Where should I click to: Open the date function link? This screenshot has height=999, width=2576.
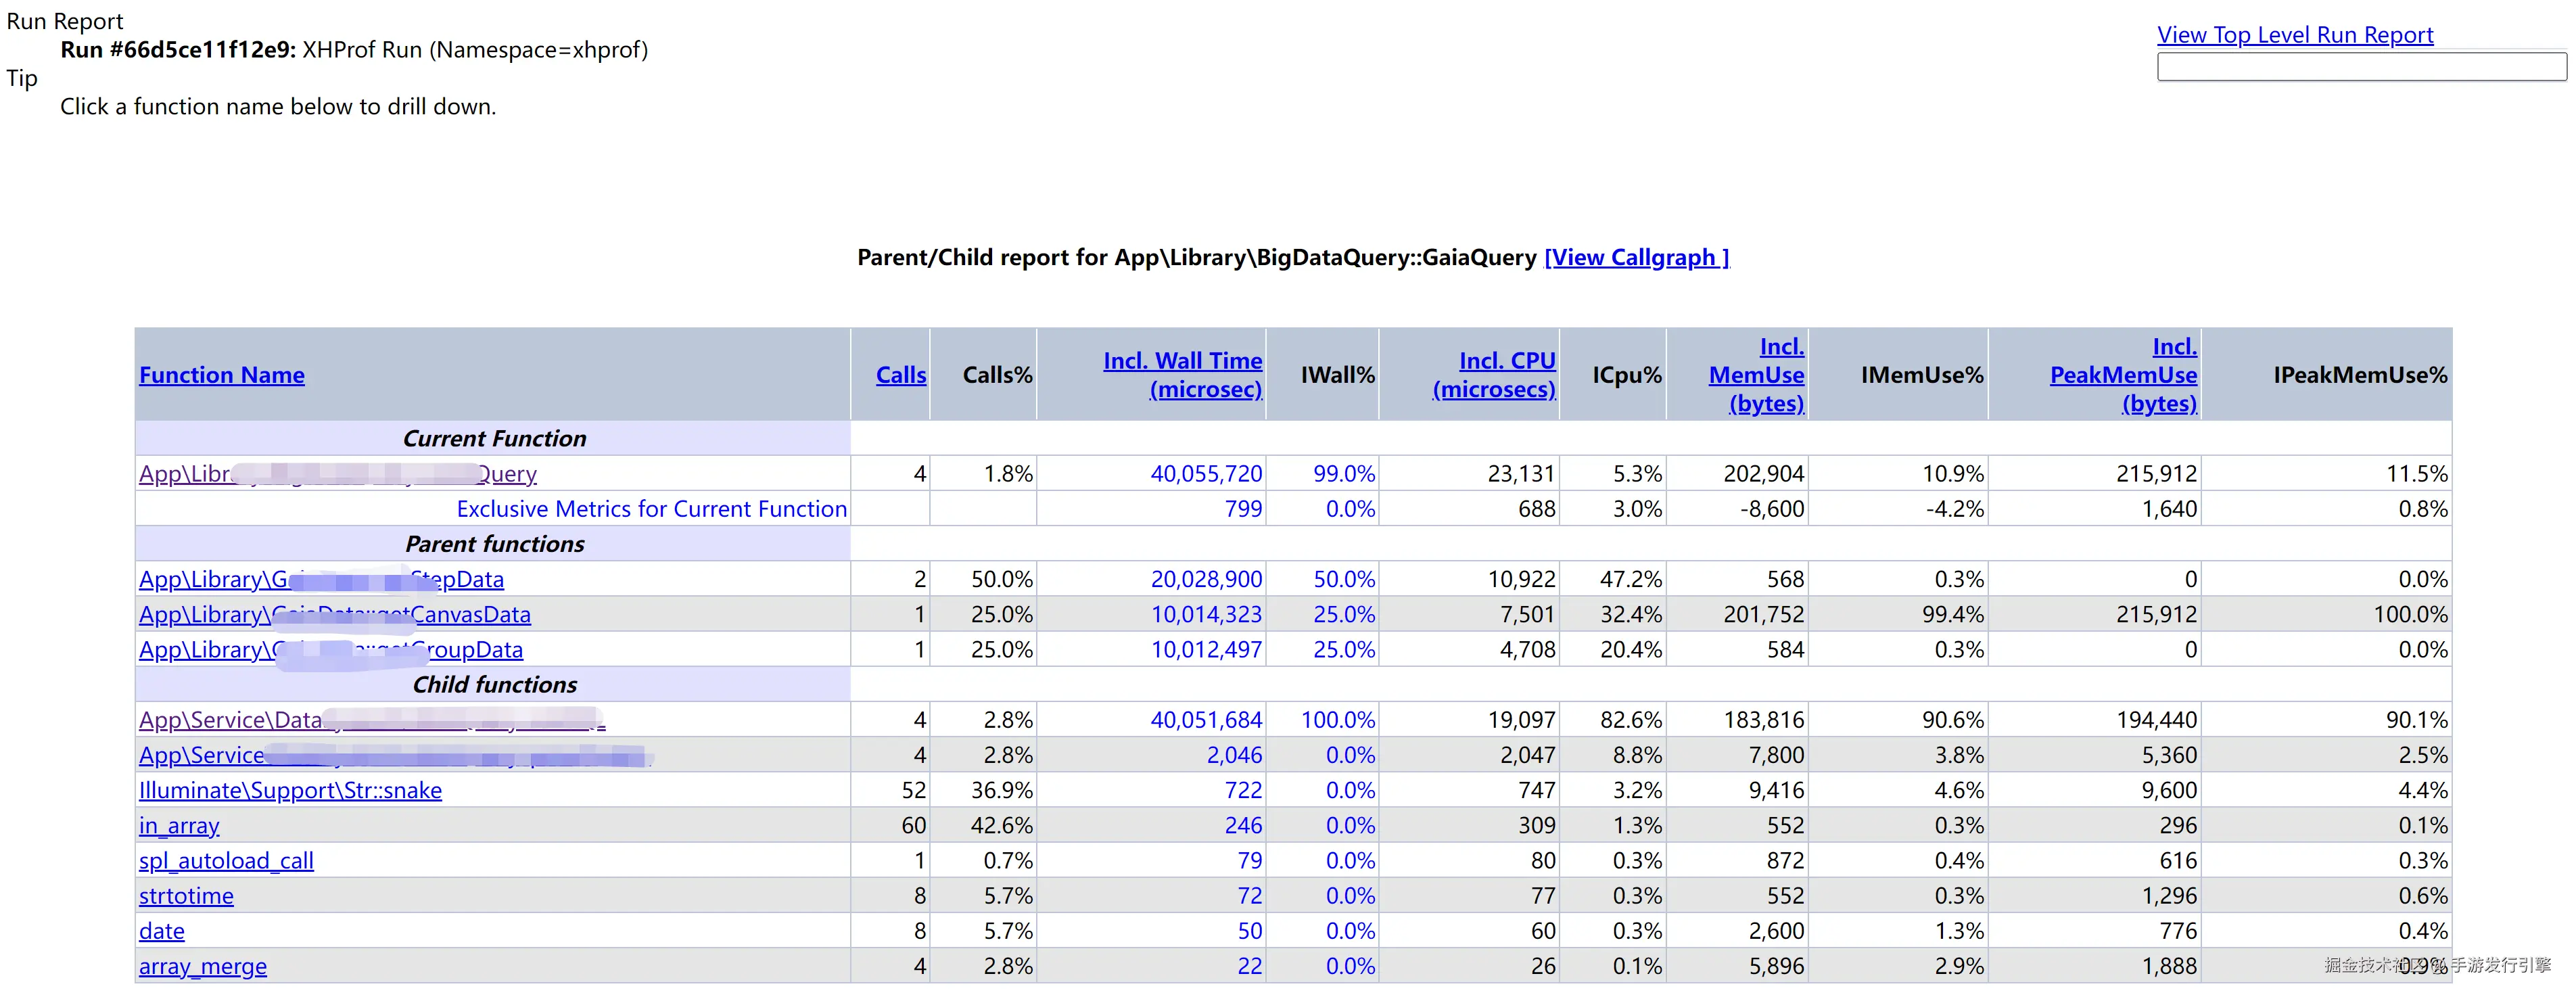tap(162, 931)
